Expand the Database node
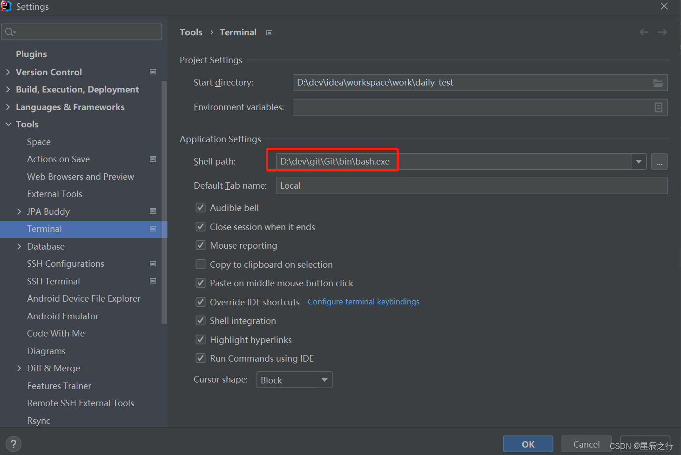 pyautogui.click(x=19, y=246)
